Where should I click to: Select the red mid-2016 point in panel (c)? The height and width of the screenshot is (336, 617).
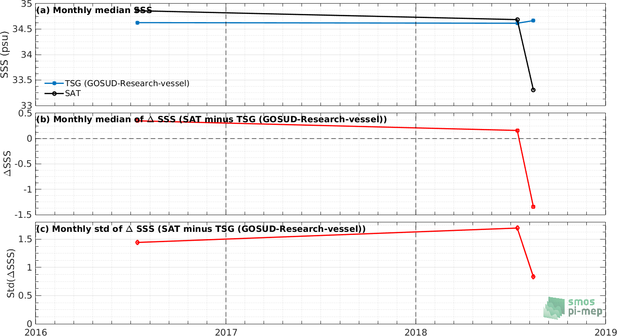[137, 243]
